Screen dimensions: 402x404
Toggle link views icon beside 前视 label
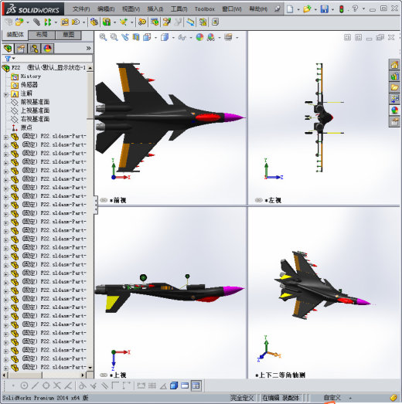point(104,200)
